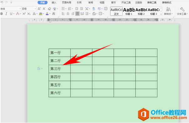
Task: Click the clear formatting eraser icon
Action: 49,9
